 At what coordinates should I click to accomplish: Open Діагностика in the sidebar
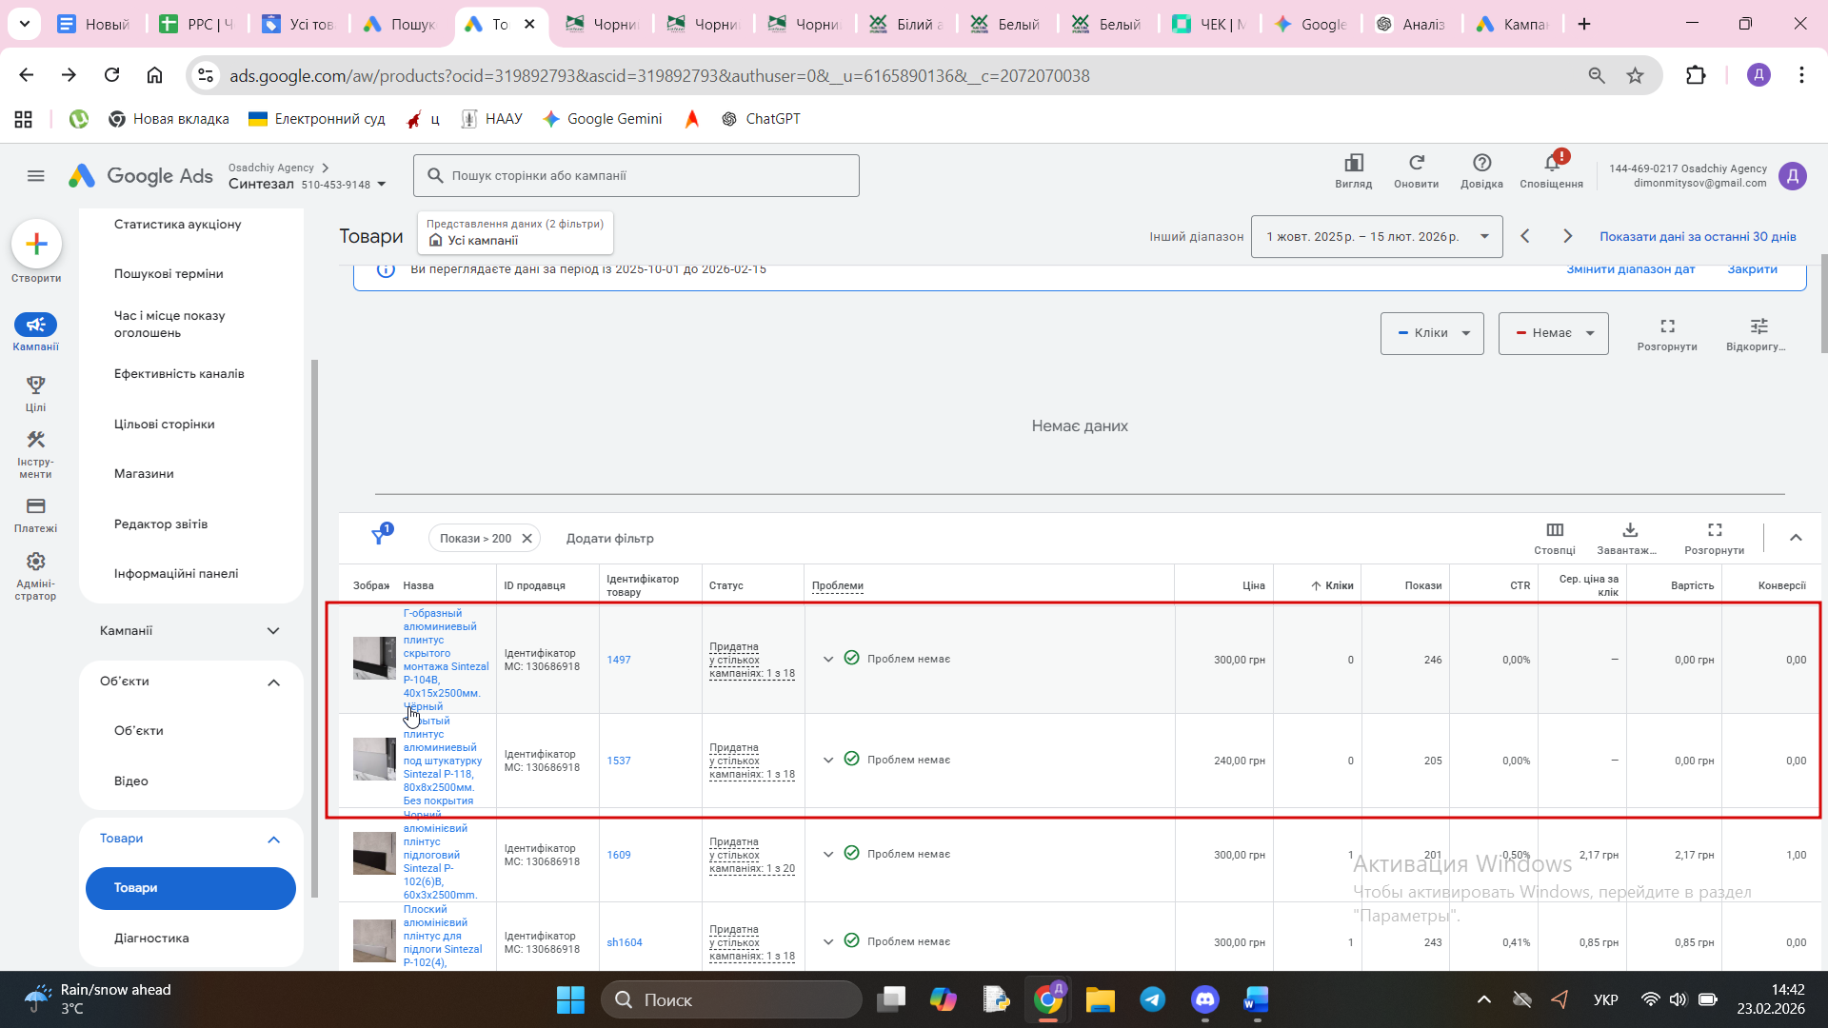(151, 939)
